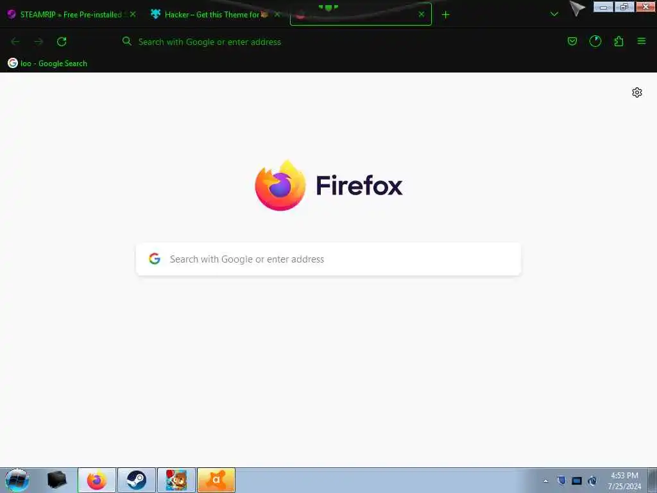
Task: Click the shield tray icon
Action: [561, 481]
